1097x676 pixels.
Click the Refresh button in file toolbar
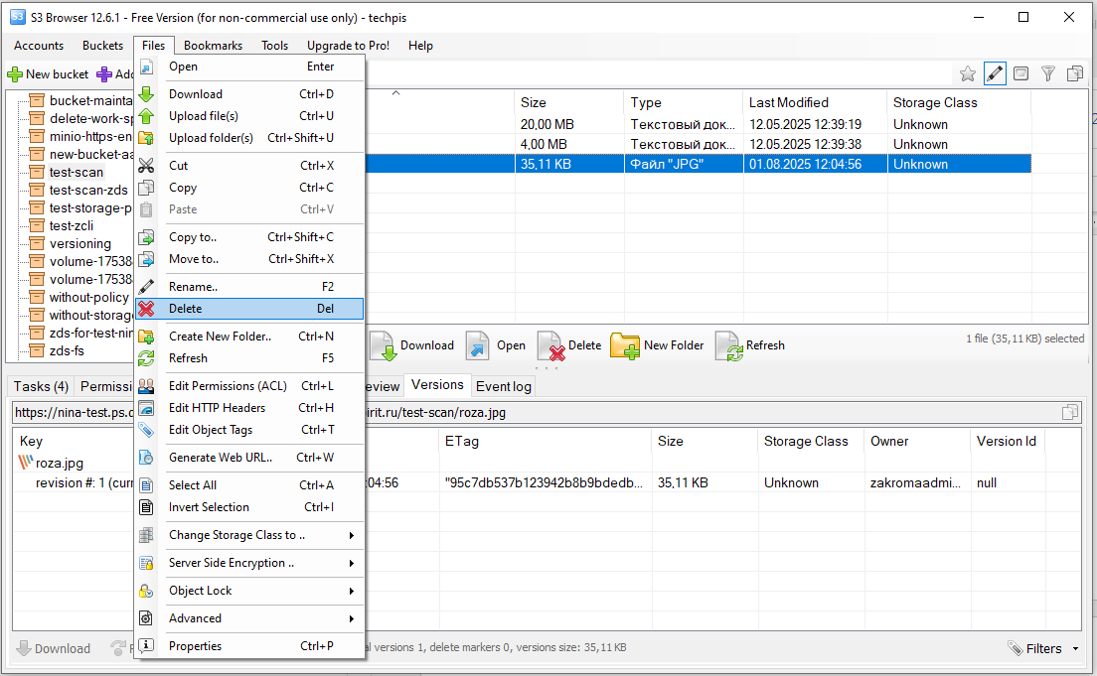(750, 345)
